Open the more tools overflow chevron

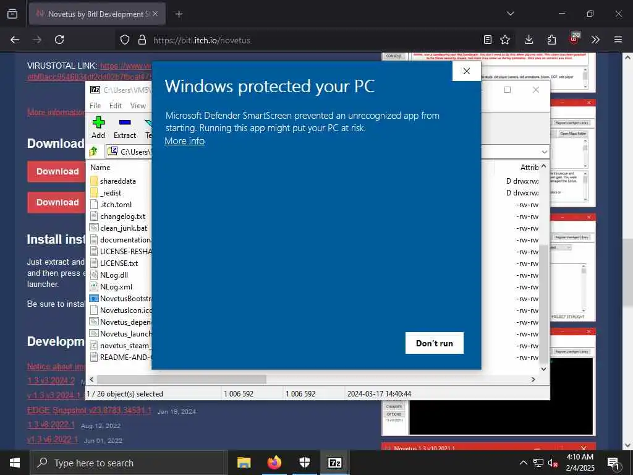[x=595, y=40]
